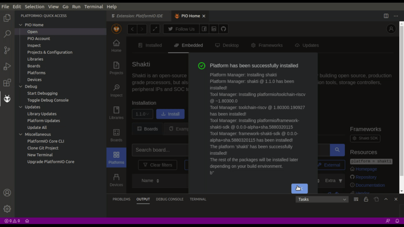Filter the Extra column
This screenshot has width=404, height=227.
pos(340,180)
